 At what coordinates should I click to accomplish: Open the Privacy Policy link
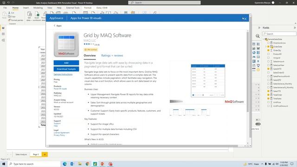point(59,135)
